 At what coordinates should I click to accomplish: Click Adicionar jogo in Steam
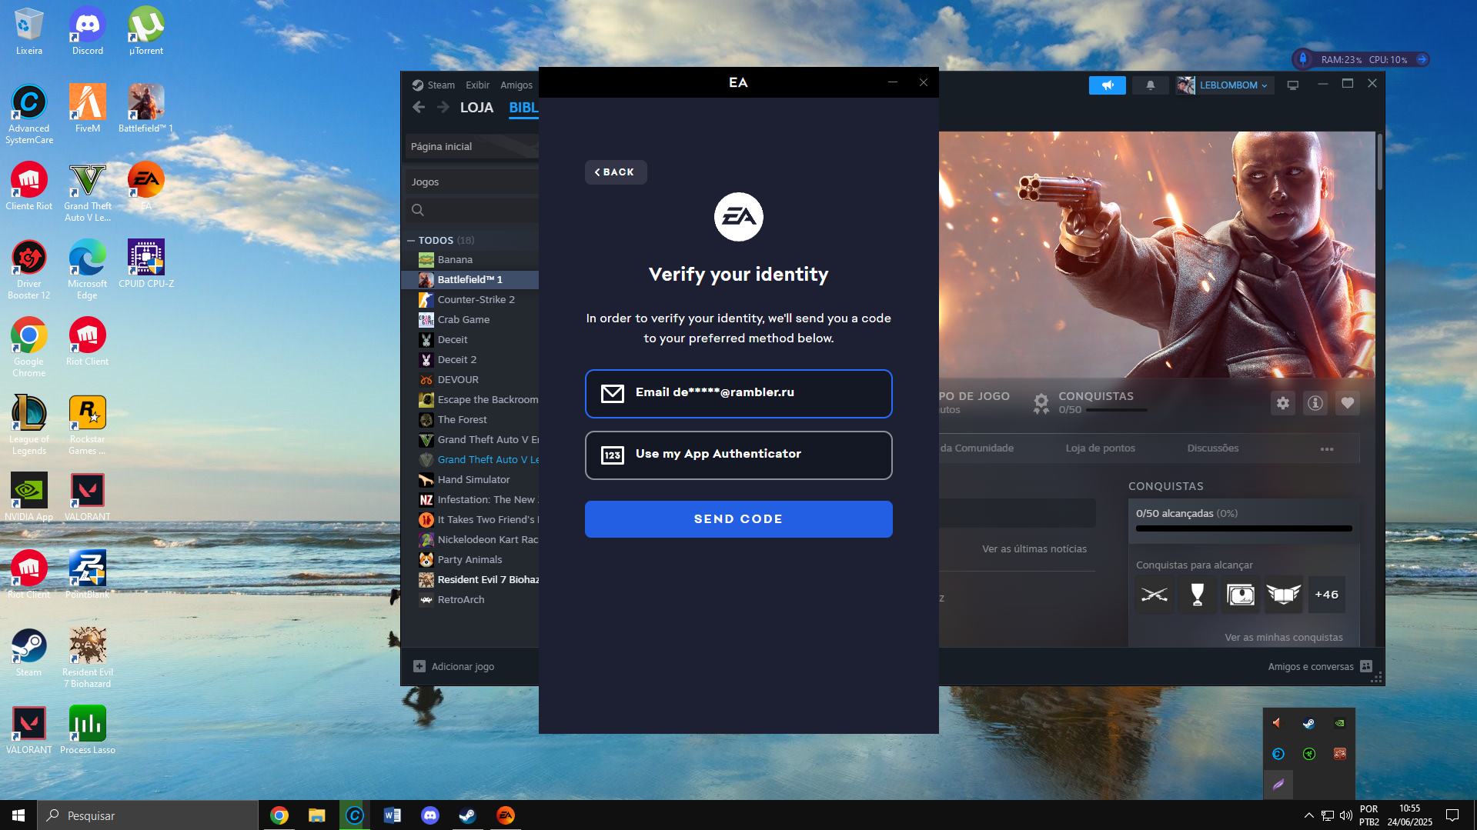pos(454,667)
